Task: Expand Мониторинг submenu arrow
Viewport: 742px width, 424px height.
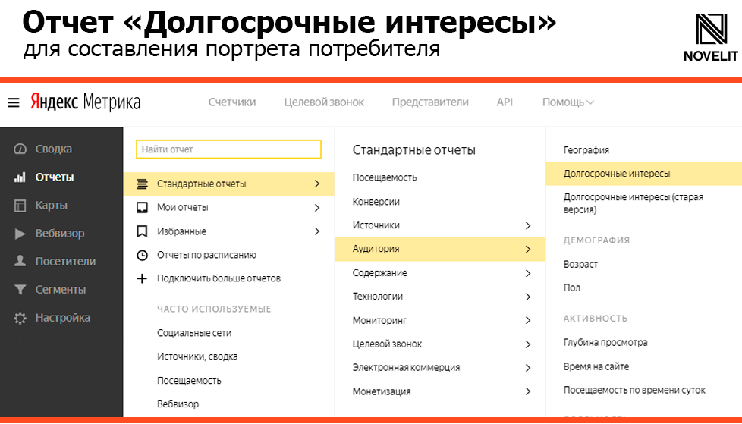Action: tap(528, 320)
